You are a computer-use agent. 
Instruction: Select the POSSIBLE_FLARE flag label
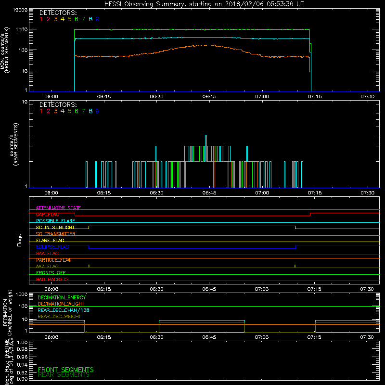pyautogui.click(x=55, y=221)
